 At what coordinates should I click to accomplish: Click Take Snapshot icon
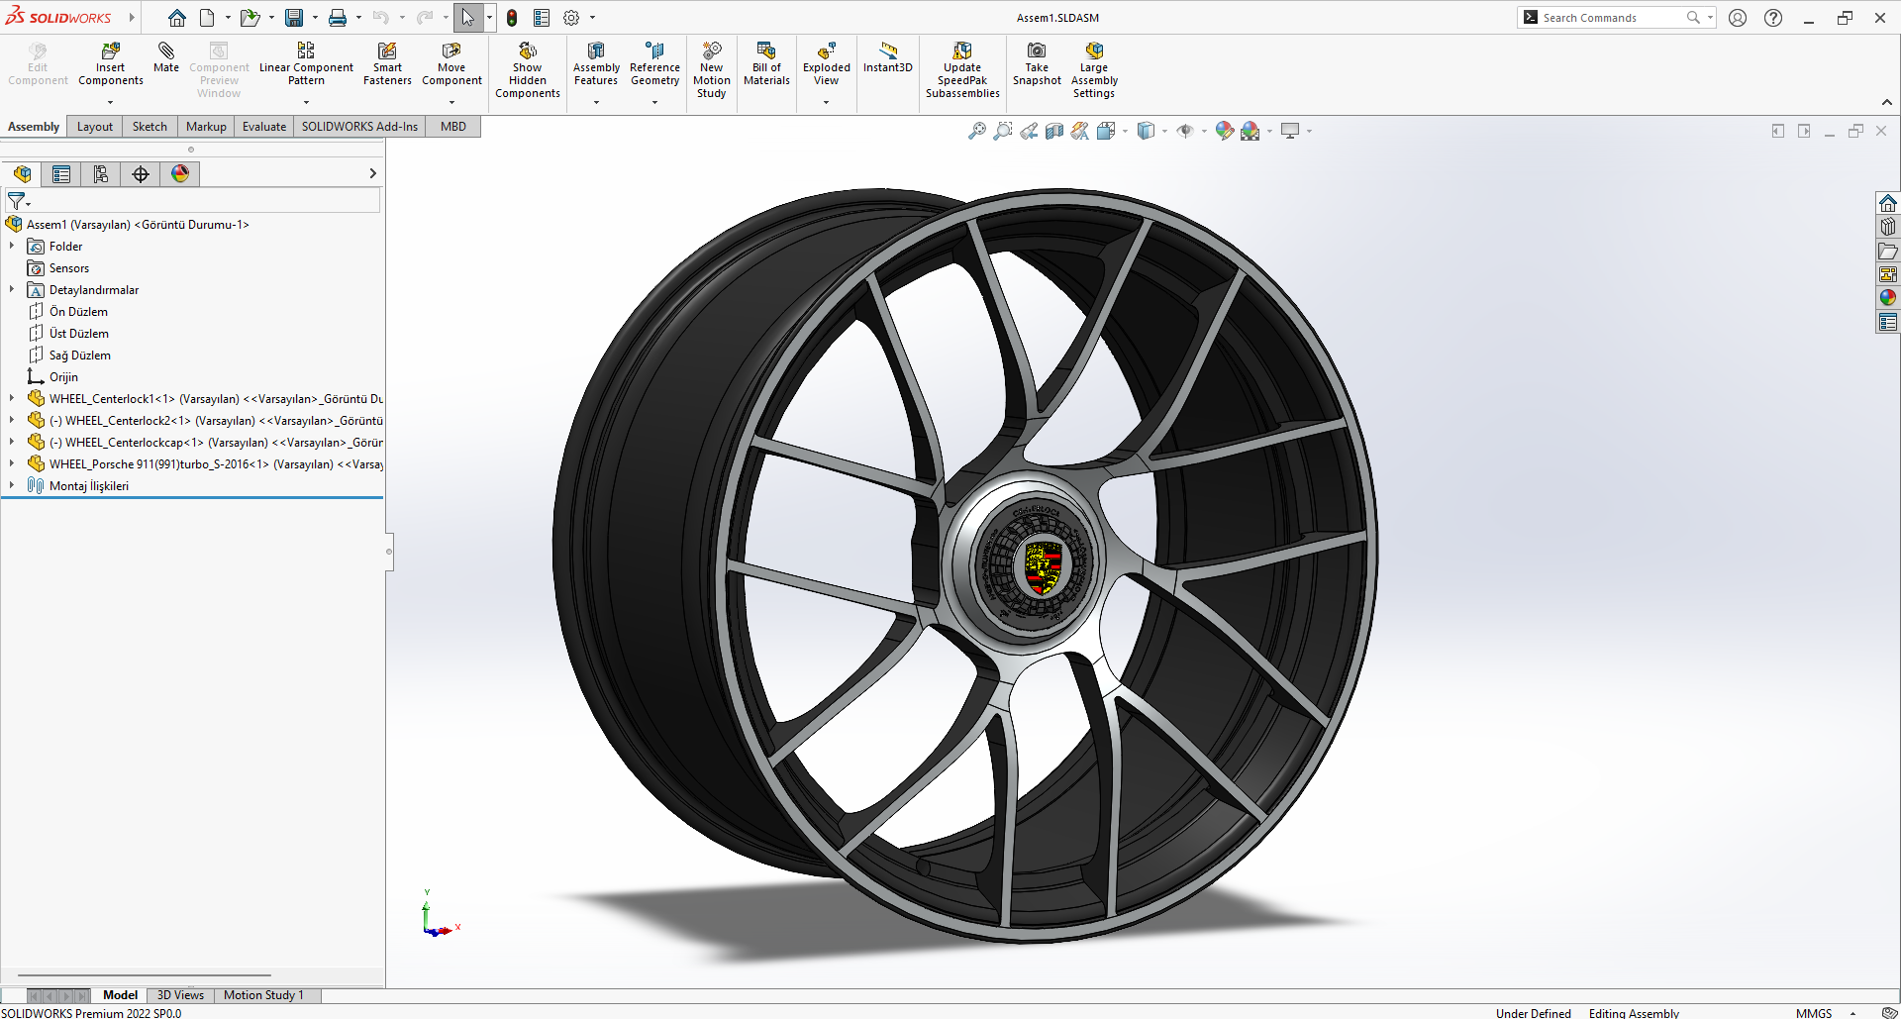[1037, 63]
